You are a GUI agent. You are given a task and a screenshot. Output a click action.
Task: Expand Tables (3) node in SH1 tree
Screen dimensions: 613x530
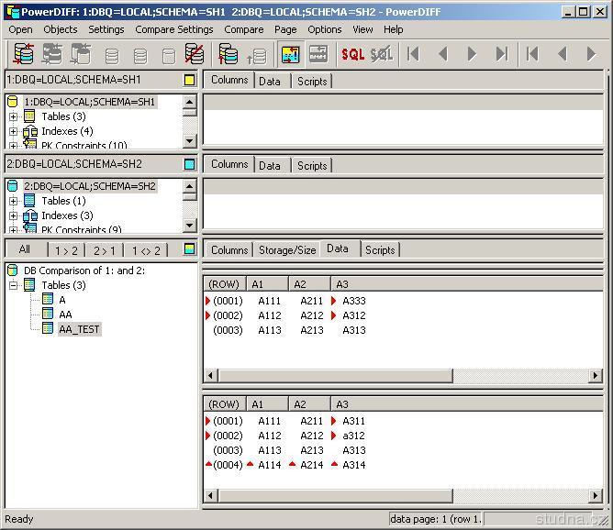tap(13, 116)
